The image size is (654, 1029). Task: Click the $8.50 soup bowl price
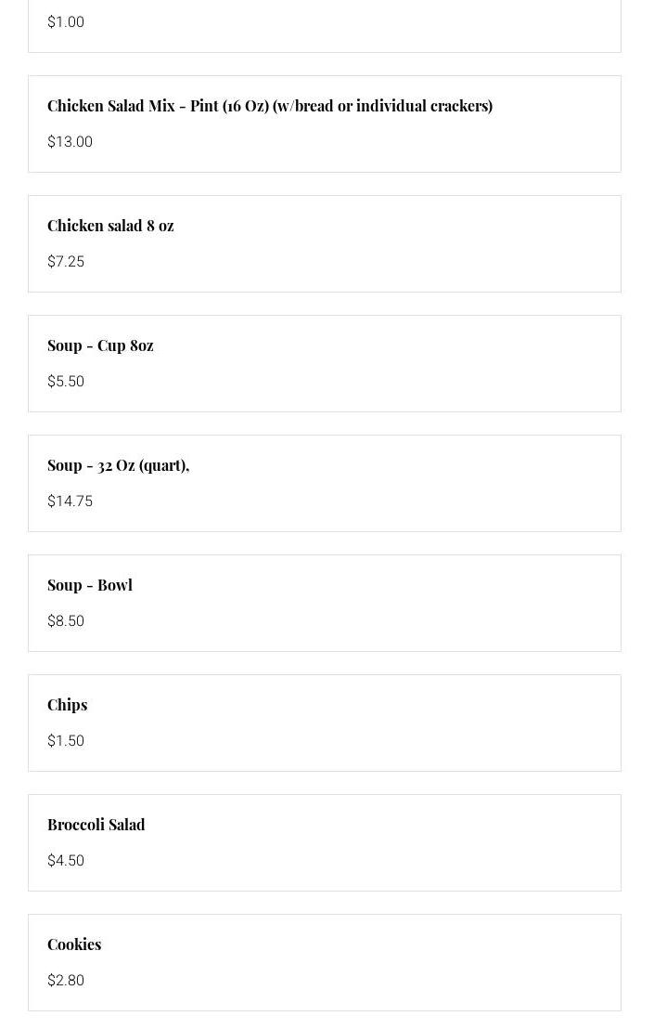[x=66, y=621]
